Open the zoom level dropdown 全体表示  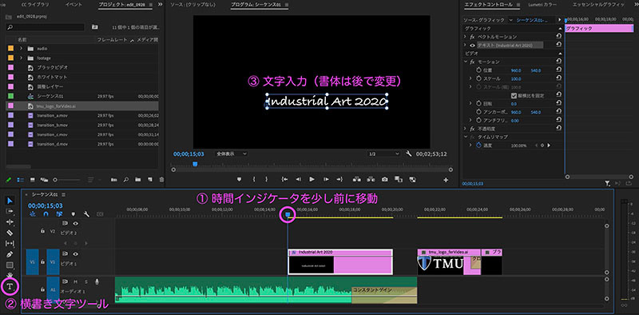(231, 154)
